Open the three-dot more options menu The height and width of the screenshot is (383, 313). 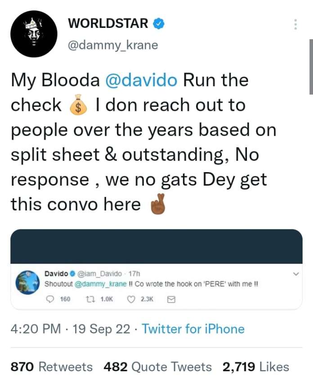pyautogui.click(x=295, y=24)
